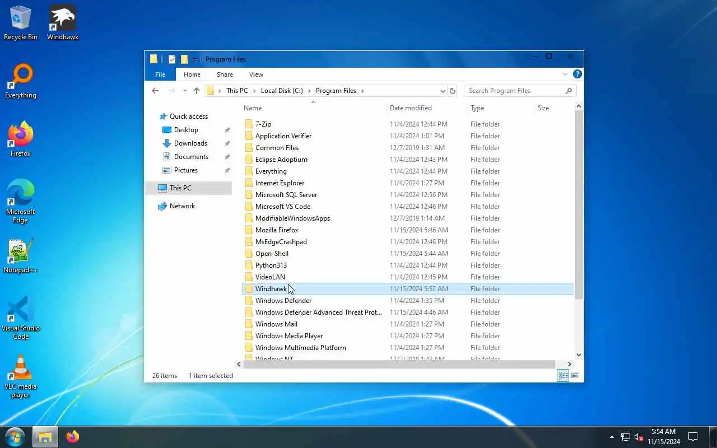Open the Explorer help question mark icon
Screen dimensions: 717x448
point(578,74)
